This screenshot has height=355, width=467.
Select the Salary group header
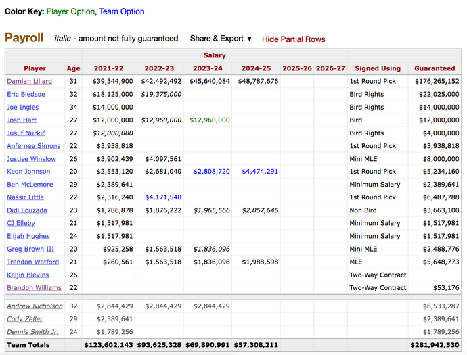(x=215, y=55)
